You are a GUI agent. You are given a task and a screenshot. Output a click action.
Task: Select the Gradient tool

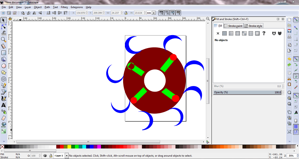pos(4,131)
